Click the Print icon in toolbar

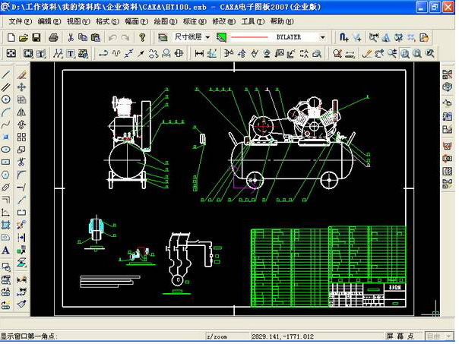[54, 36]
